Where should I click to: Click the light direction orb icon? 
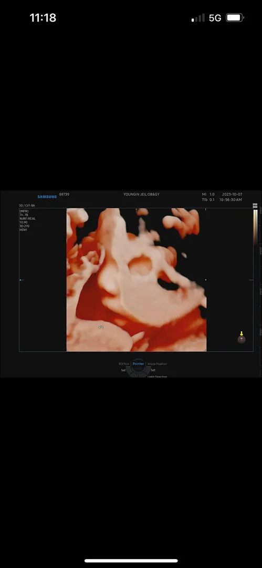(242, 339)
